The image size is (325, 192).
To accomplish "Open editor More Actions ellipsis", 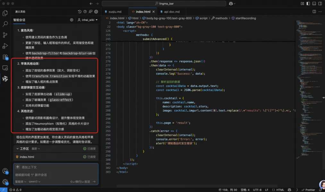I will 320,12.
